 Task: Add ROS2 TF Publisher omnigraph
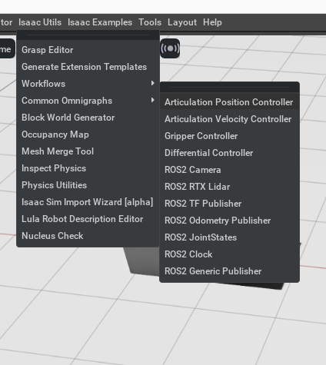click(229, 204)
